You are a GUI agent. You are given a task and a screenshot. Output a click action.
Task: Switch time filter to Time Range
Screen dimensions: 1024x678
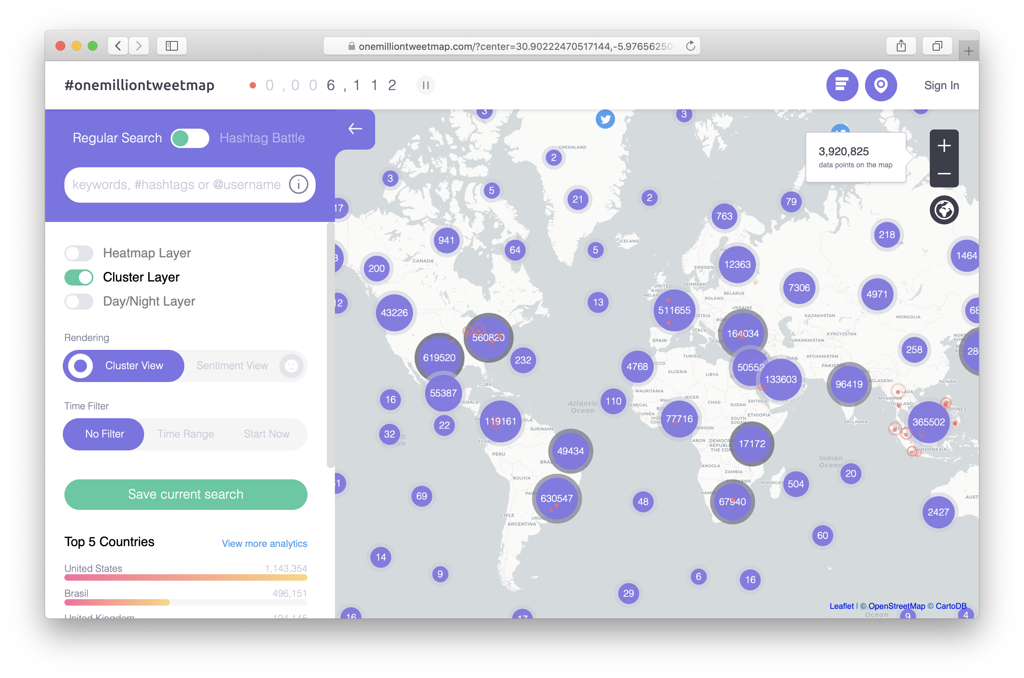[x=185, y=434]
